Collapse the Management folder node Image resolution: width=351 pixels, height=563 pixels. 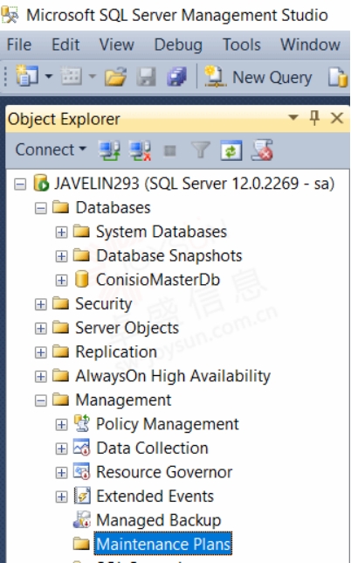click(x=40, y=400)
